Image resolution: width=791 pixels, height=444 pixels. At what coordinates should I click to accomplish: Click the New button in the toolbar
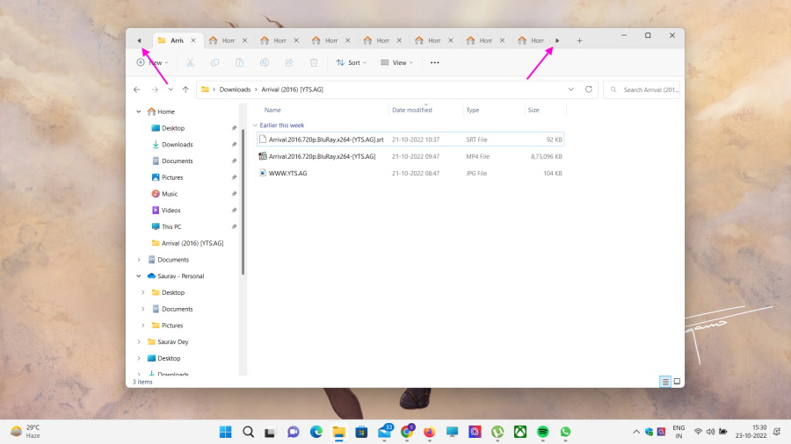[x=151, y=63]
